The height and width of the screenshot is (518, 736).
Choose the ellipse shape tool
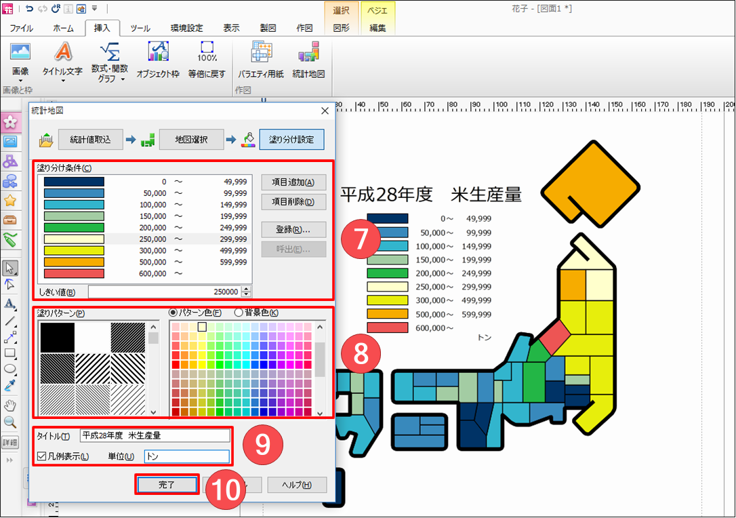[10, 369]
